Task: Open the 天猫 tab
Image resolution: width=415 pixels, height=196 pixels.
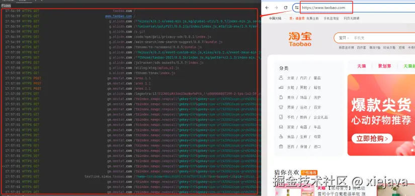Action: click(361, 66)
